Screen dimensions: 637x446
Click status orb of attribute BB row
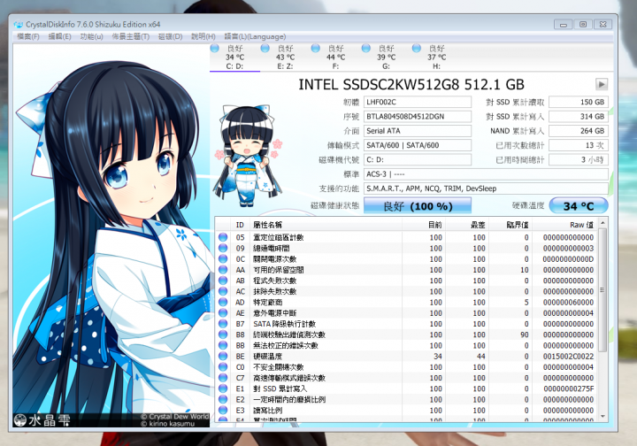click(x=223, y=346)
